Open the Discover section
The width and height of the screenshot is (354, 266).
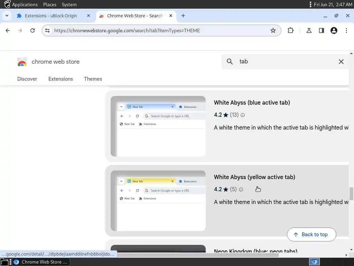click(27, 79)
